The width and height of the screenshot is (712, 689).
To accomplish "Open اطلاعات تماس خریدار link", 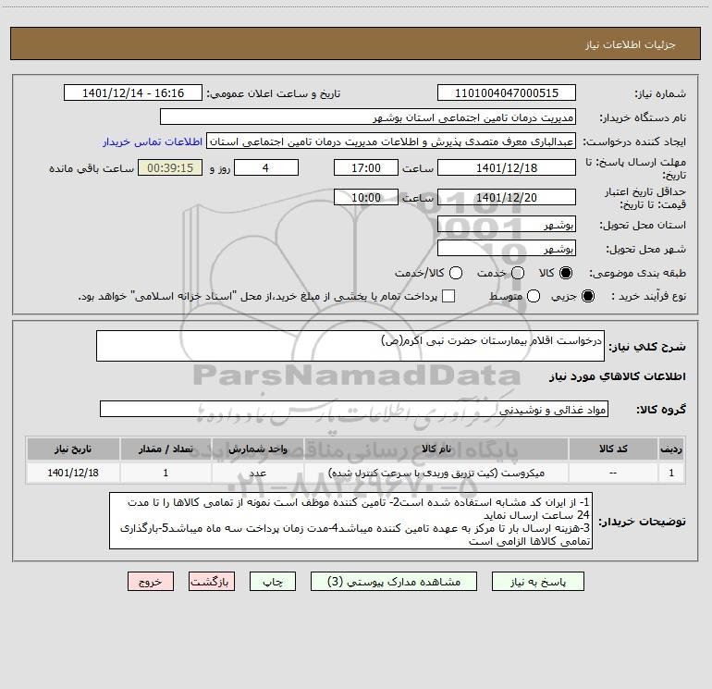I will pos(153,141).
